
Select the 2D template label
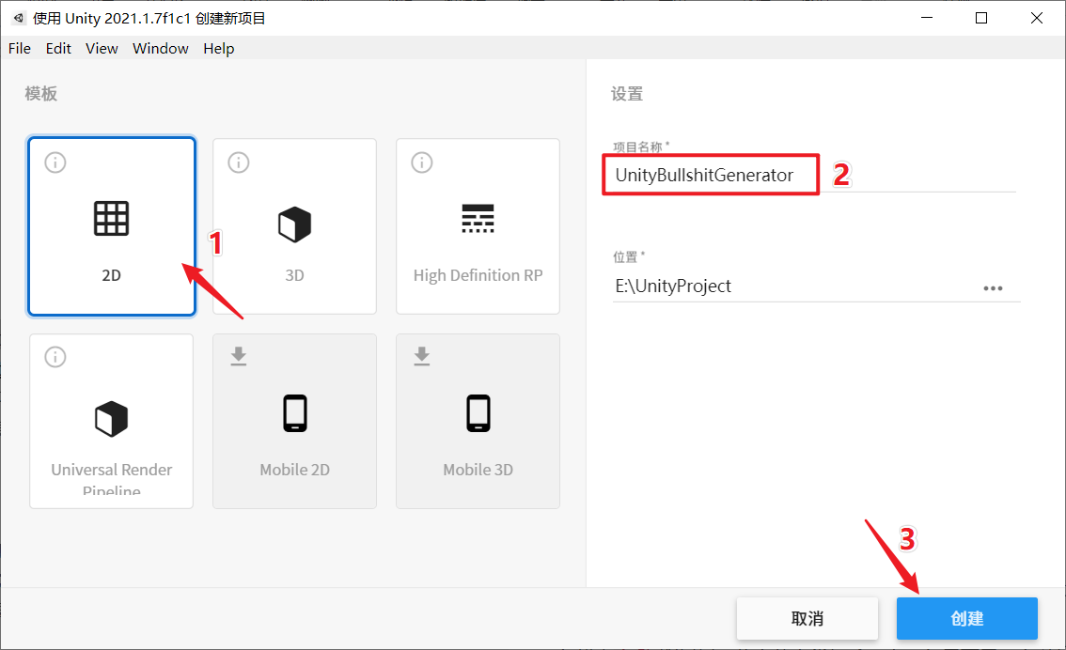tap(112, 275)
